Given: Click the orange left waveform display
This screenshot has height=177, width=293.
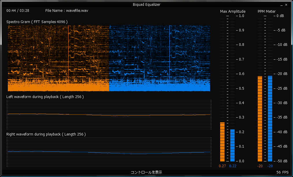Looking at the screenshot, I should pyautogui.click(x=109, y=114).
